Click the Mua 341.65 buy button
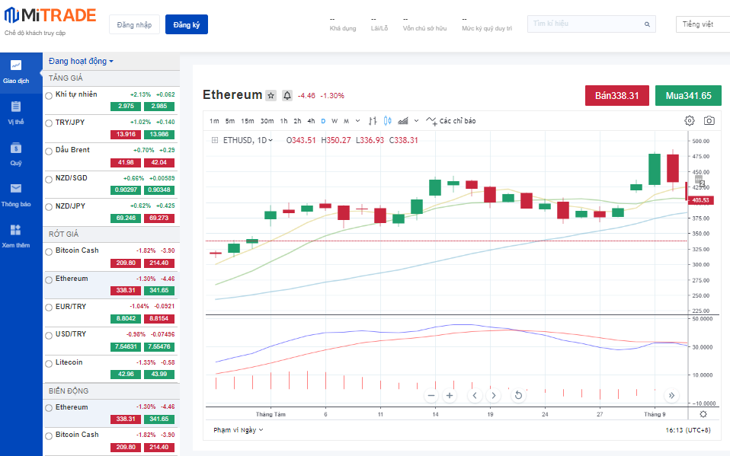The height and width of the screenshot is (456, 730). click(x=688, y=95)
